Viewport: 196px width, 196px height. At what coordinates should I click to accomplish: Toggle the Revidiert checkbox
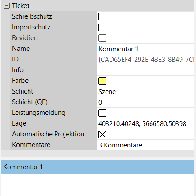click(x=102, y=38)
